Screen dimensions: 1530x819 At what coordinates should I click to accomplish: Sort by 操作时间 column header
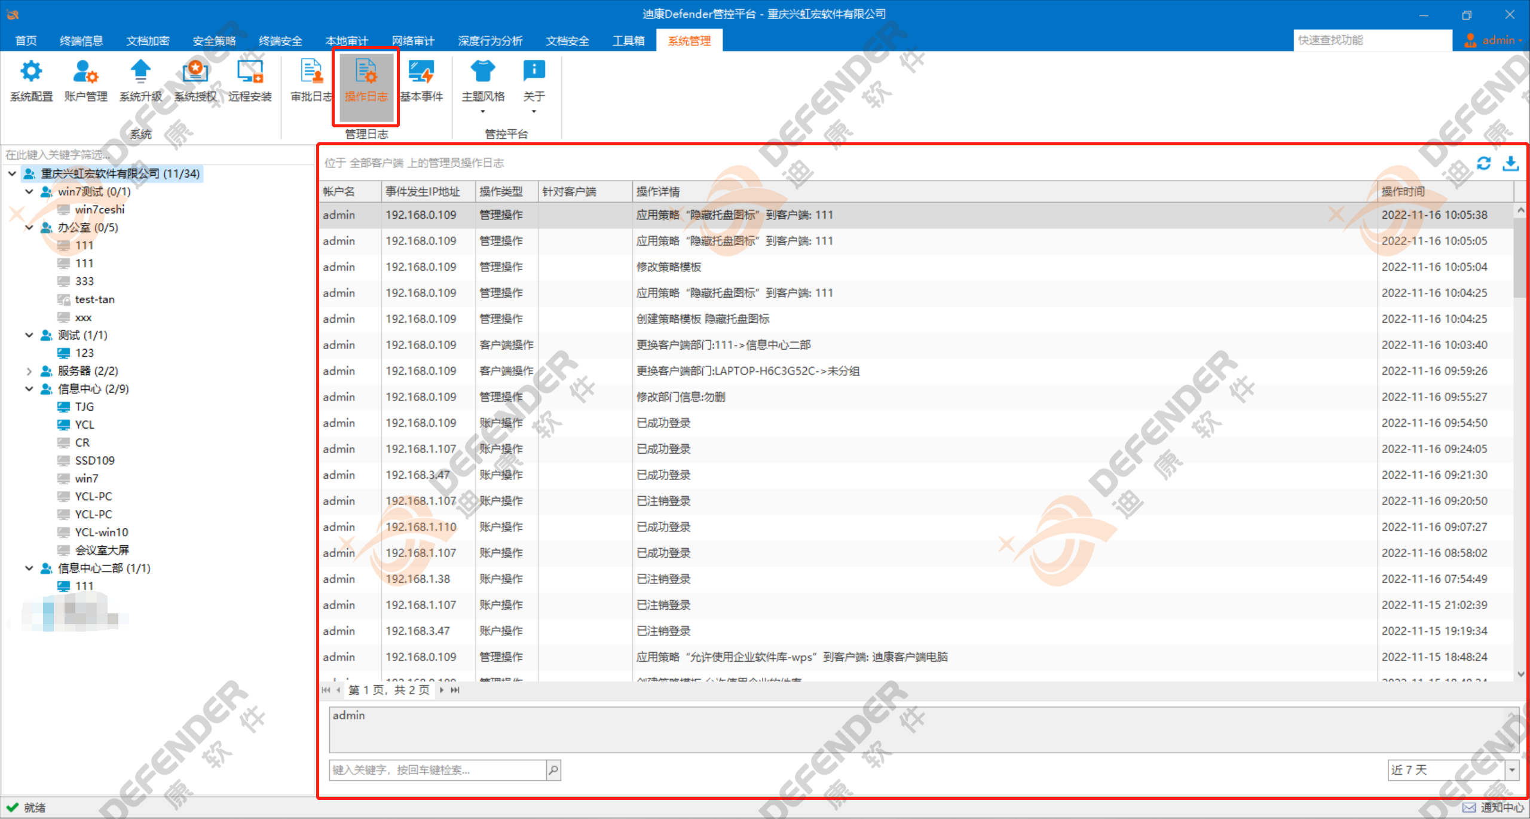[x=1445, y=191]
